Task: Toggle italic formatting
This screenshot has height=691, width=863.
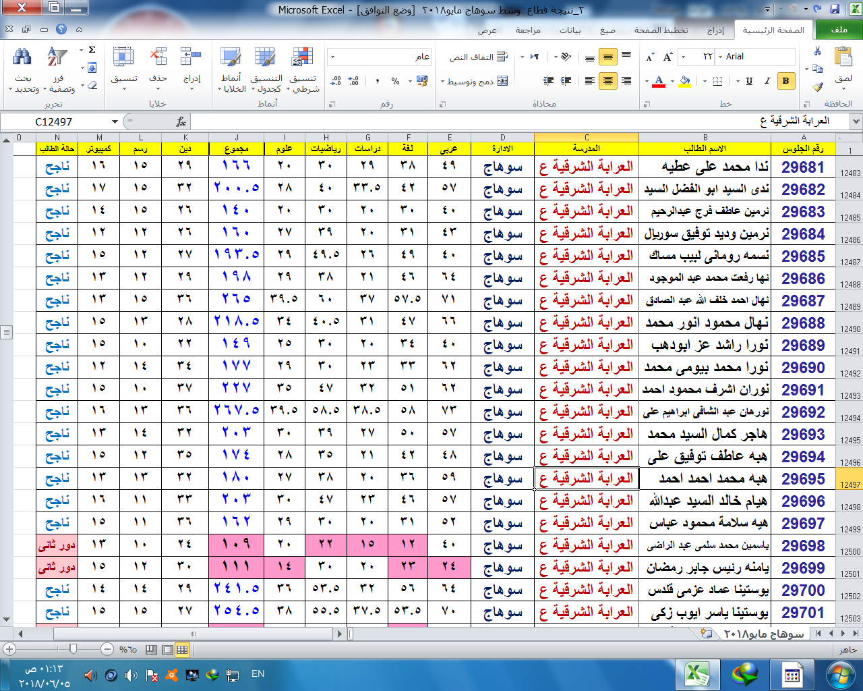Action: [x=767, y=81]
